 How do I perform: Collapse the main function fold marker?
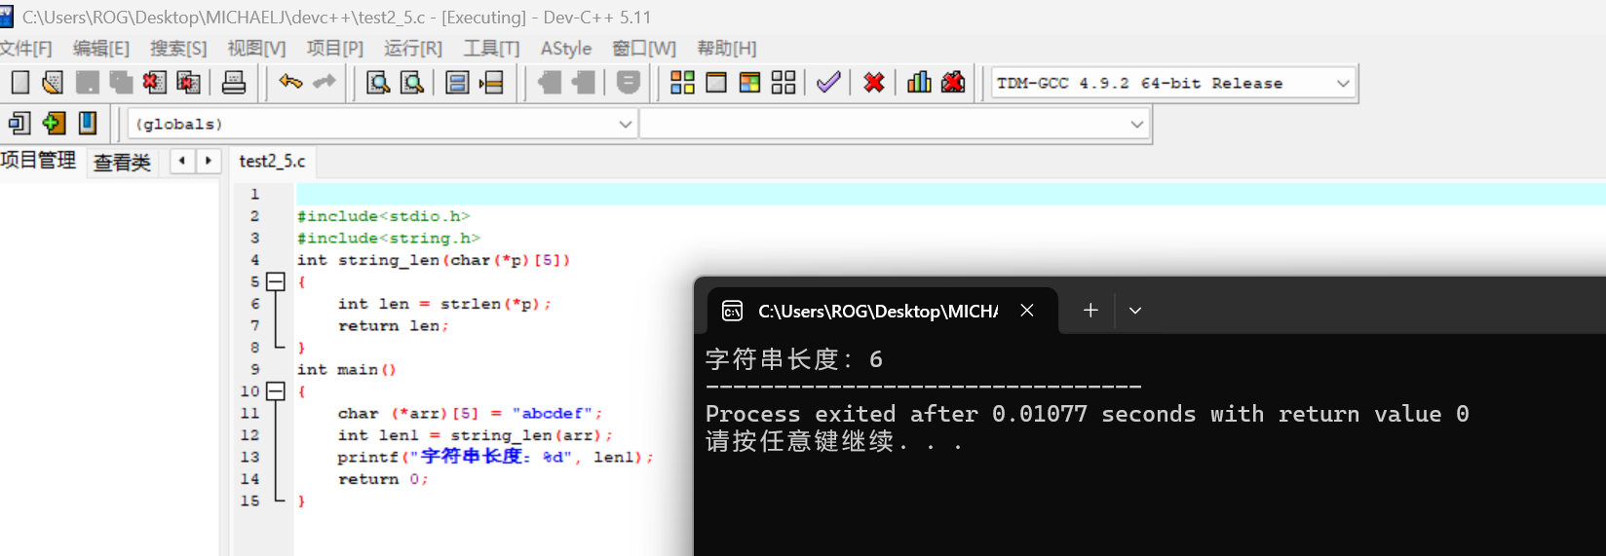click(x=276, y=391)
